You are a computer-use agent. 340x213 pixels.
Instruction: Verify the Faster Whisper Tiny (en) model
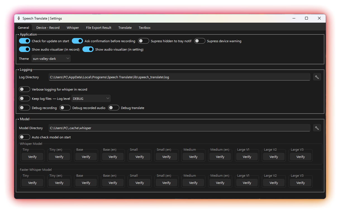[x=59, y=183]
